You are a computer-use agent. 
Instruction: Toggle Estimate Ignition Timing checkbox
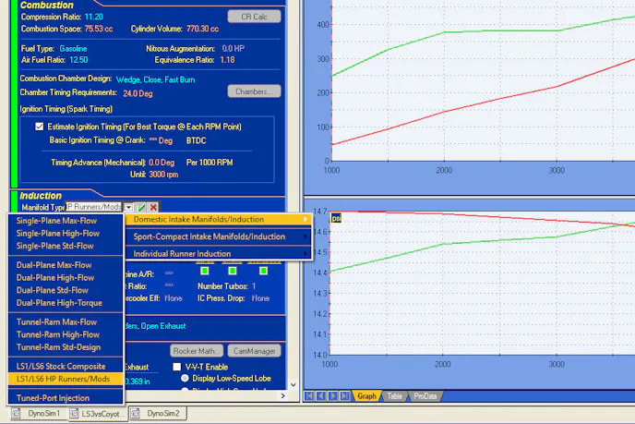39,127
